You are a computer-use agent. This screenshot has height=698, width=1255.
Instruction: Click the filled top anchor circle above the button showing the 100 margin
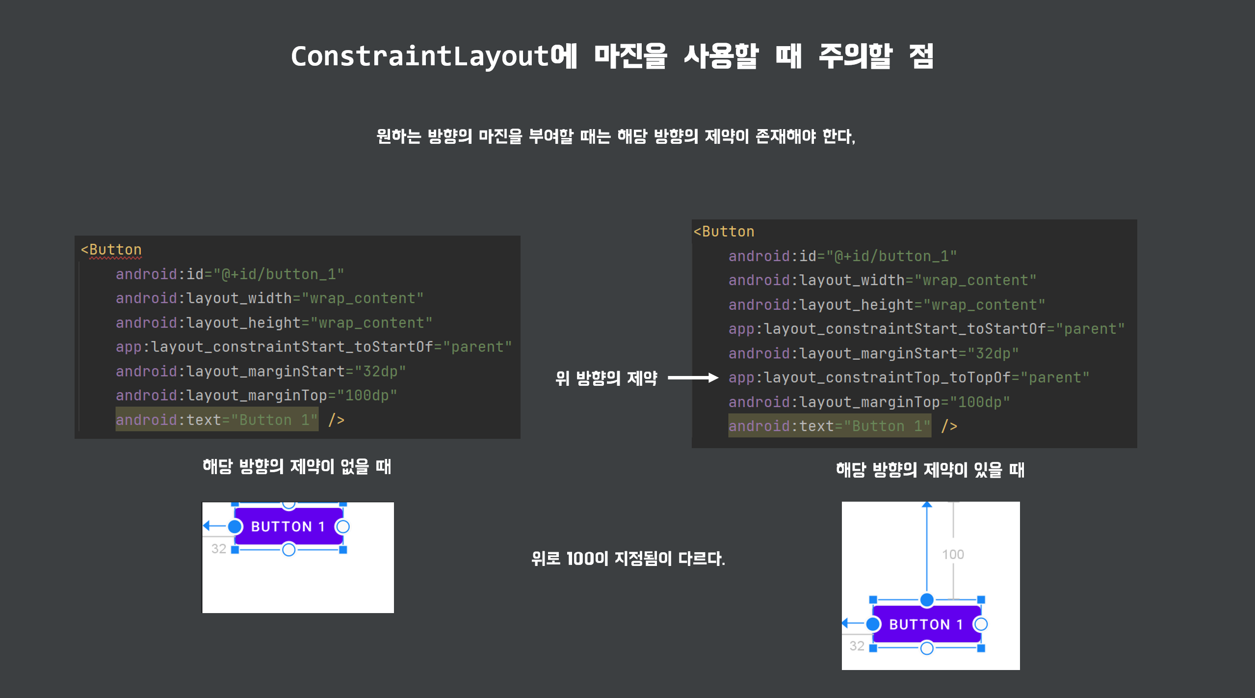926,599
